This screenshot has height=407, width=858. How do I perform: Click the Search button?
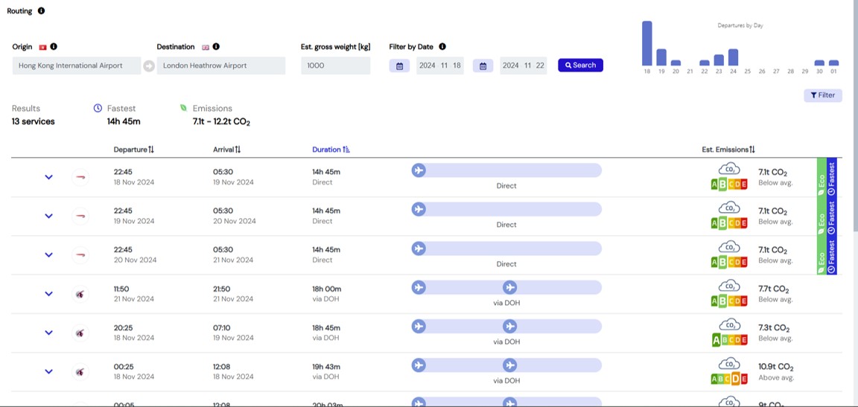pos(581,65)
